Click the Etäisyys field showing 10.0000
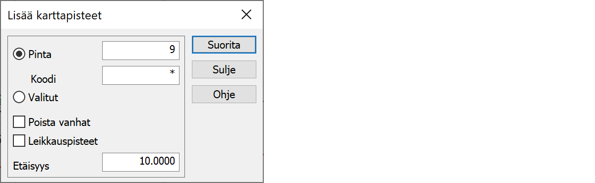This screenshot has width=595, height=183. [141, 162]
